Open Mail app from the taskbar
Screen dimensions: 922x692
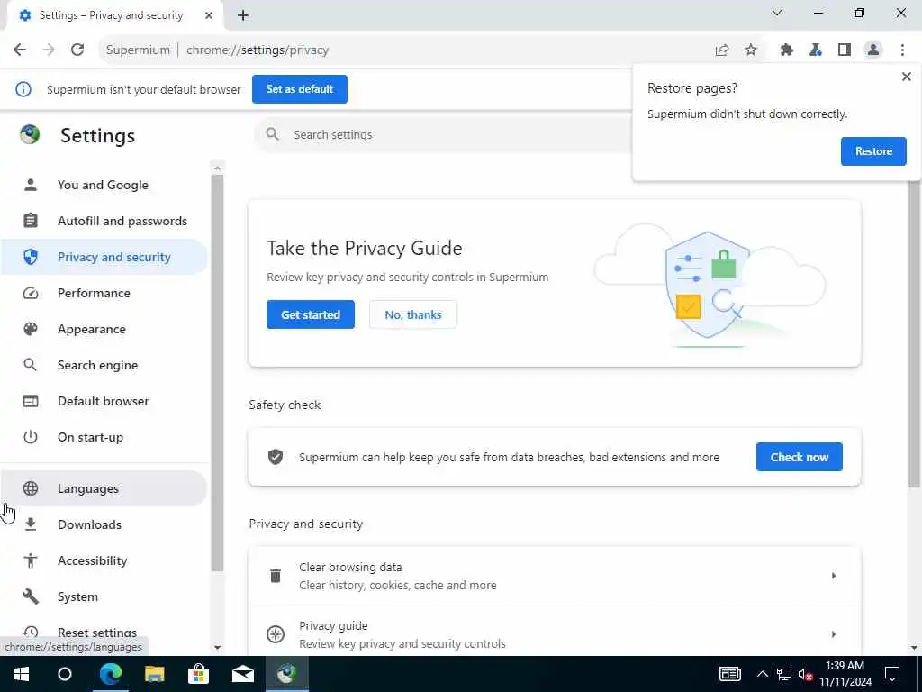[243, 674]
